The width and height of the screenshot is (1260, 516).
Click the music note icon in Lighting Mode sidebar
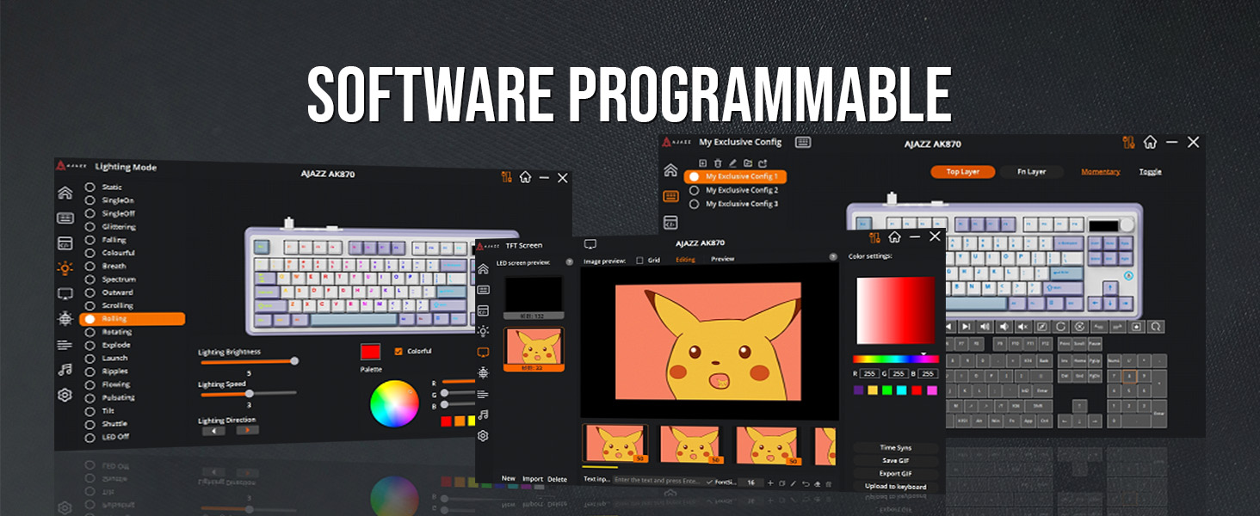pos(65,370)
